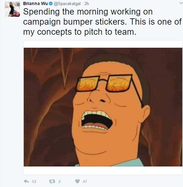
Task: Click the white media card strip below image
Action: click(103, 171)
